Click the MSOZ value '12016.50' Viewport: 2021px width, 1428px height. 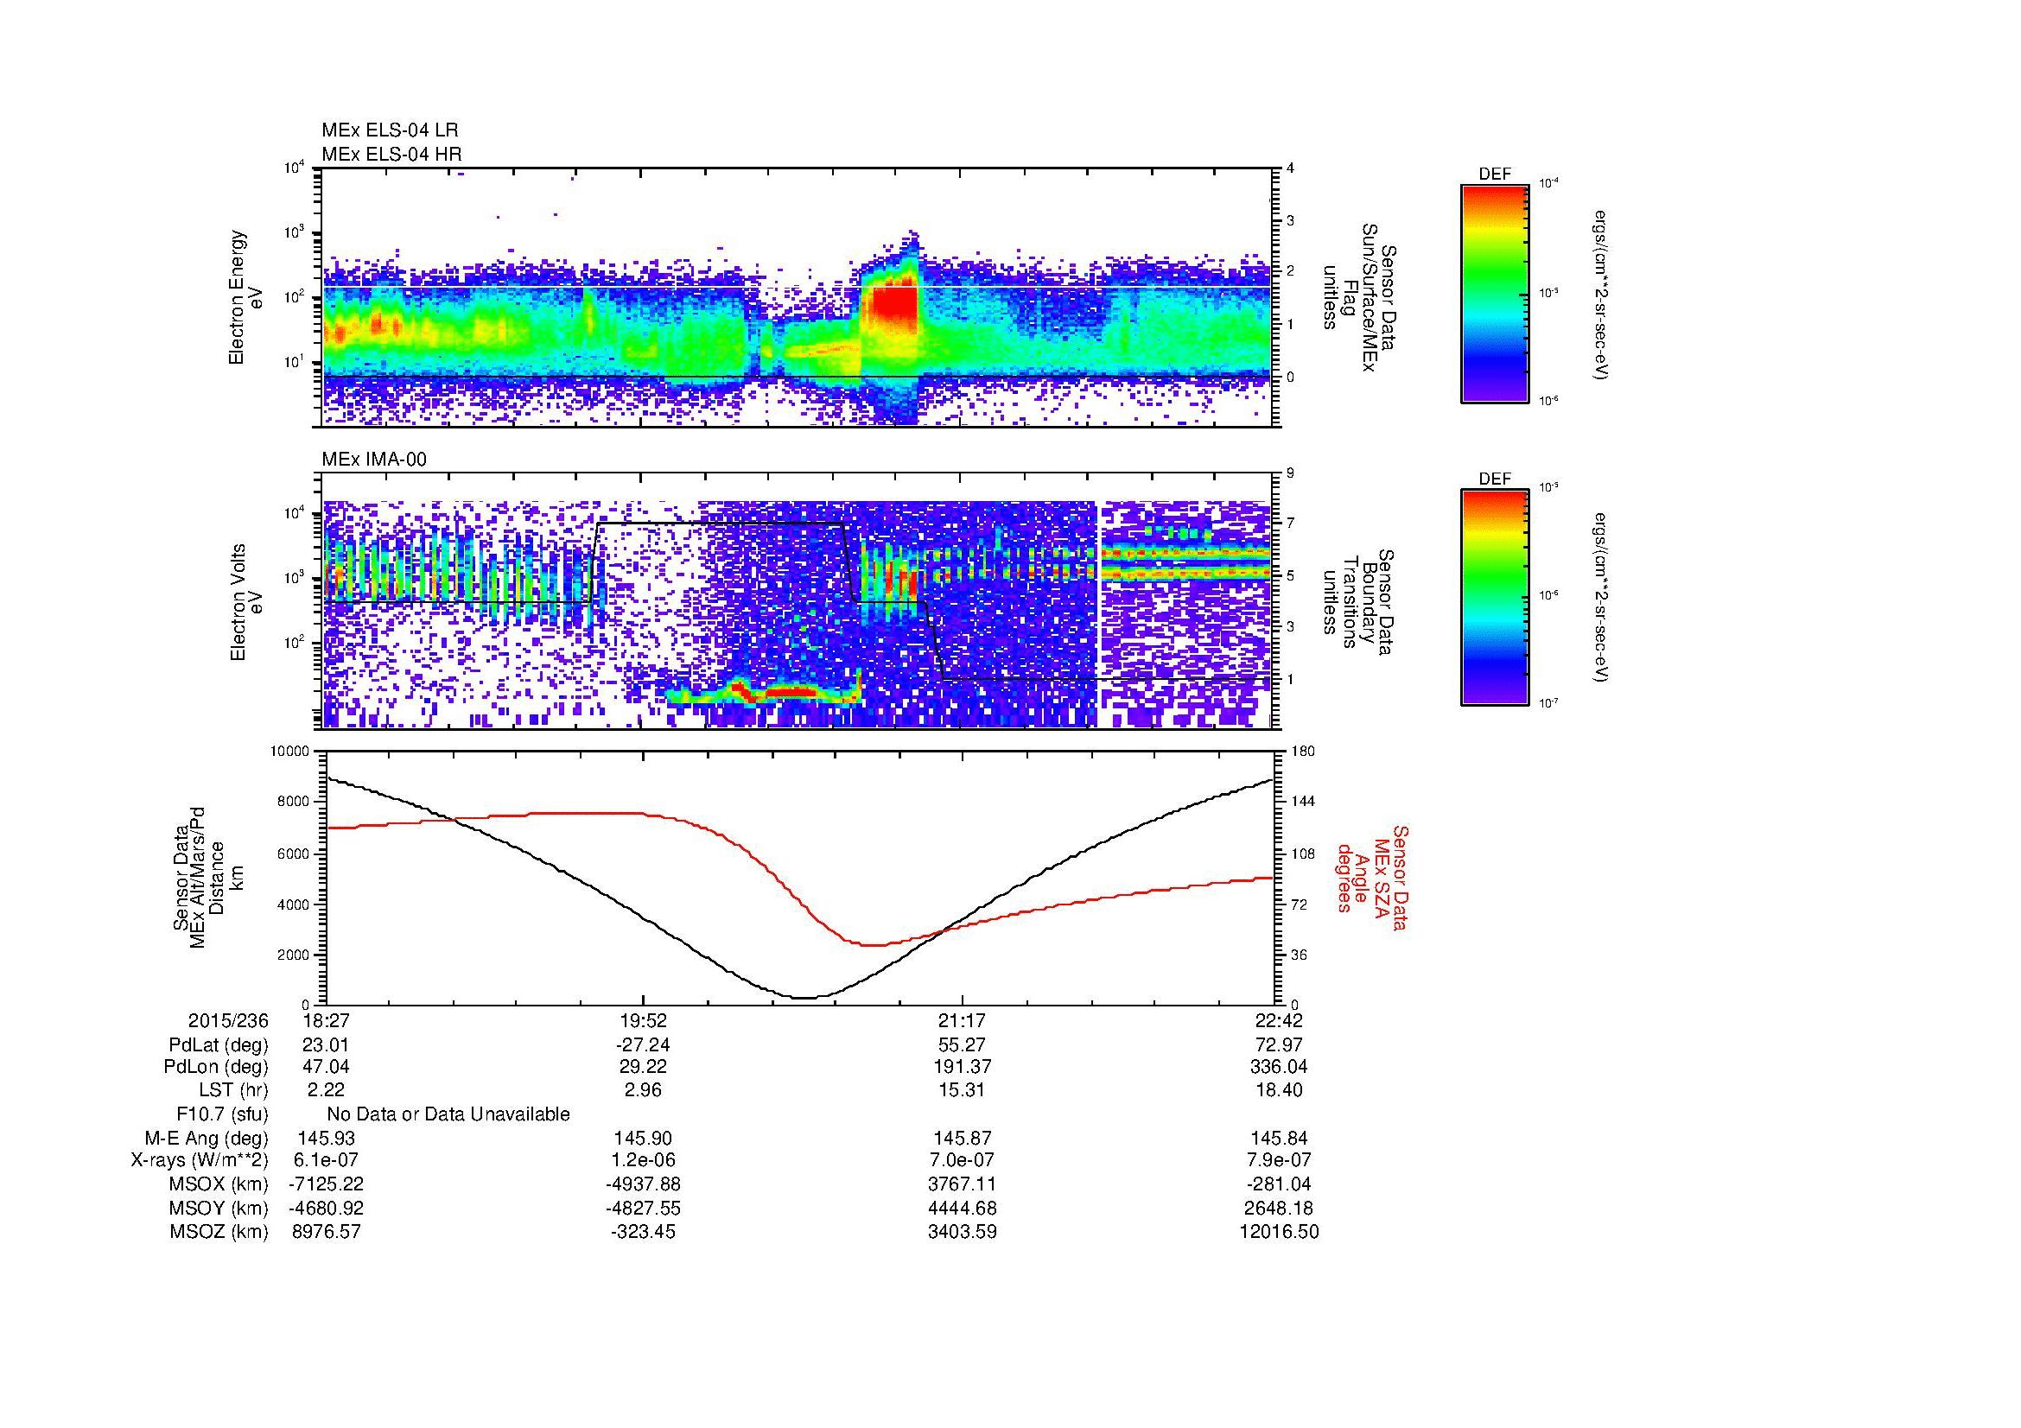(1280, 1232)
